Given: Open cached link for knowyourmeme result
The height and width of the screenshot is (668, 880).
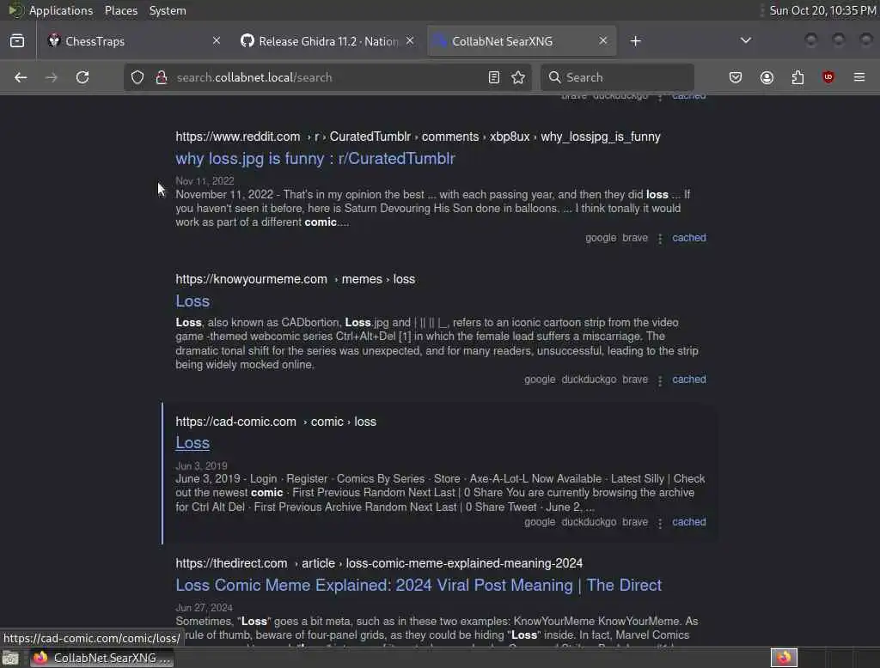Looking at the screenshot, I should (689, 380).
